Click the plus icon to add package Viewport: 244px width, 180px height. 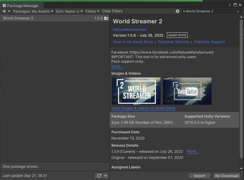click(x=4, y=11)
